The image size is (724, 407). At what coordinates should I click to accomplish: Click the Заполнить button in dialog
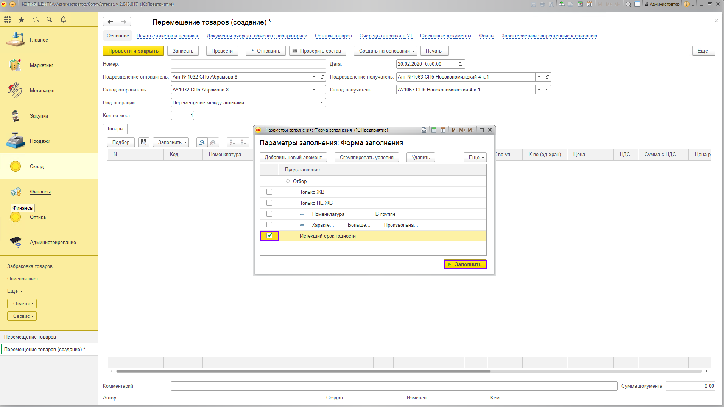pos(465,264)
